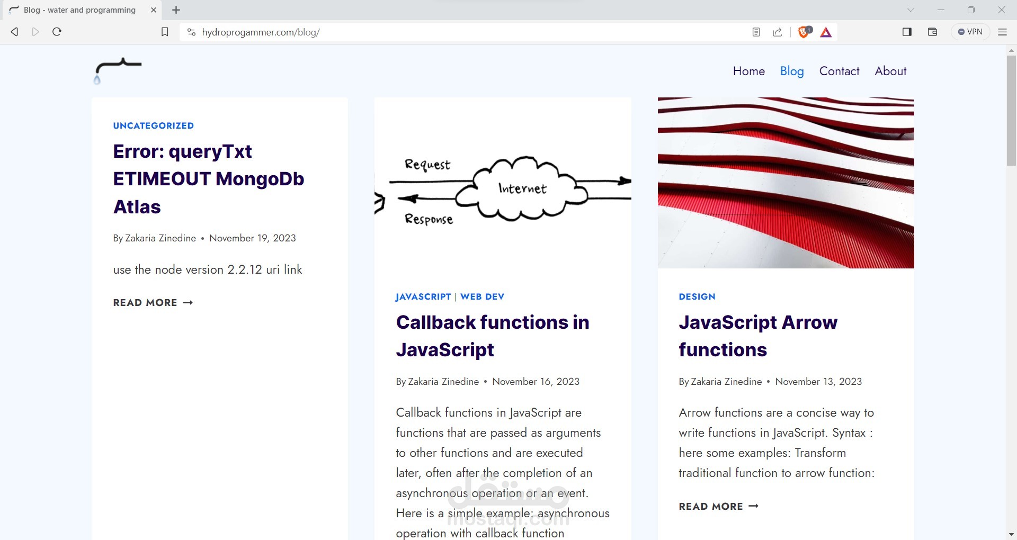Click the date November 16, 2023
This screenshot has width=1017, height=540.
click(x=536, y=382)
